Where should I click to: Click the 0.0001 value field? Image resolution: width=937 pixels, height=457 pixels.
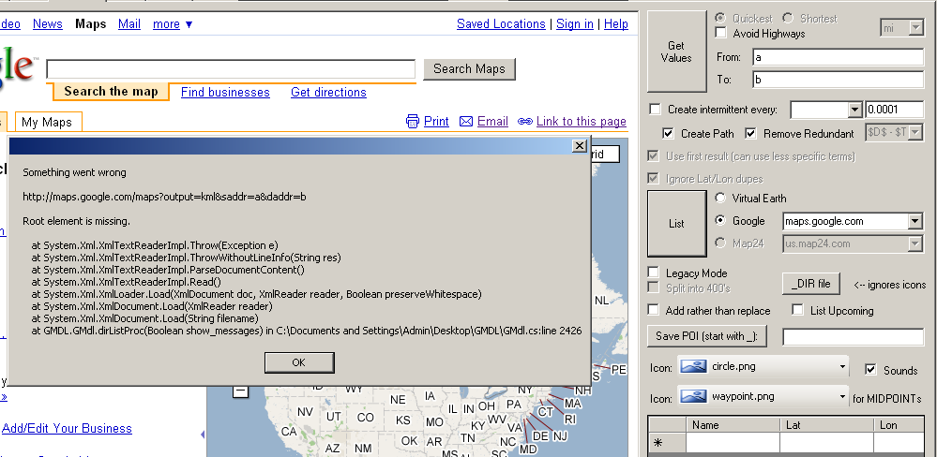click(894, 110)
